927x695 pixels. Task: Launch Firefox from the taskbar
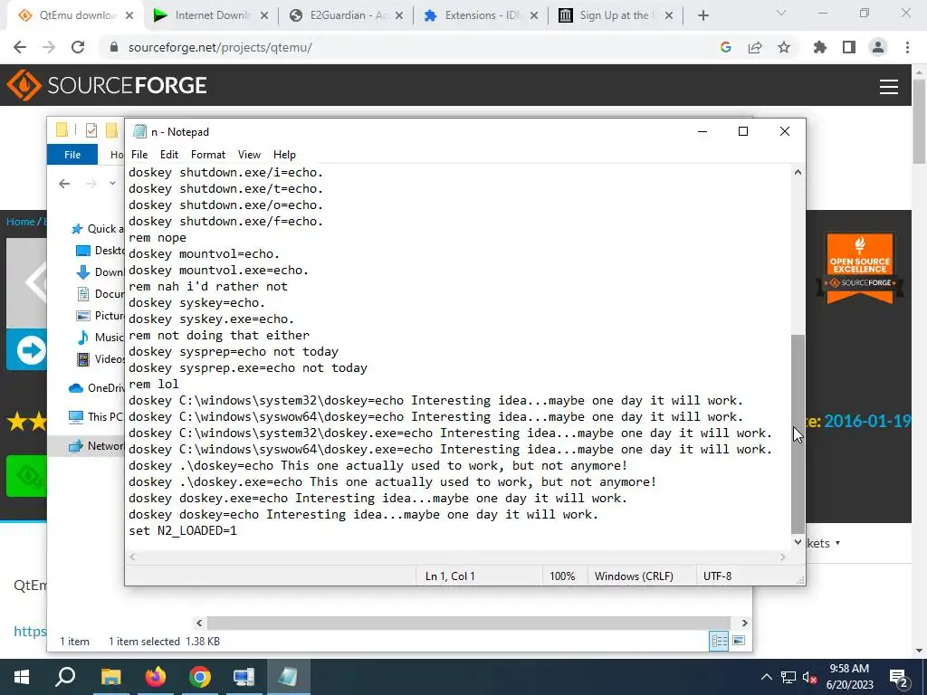156,677
